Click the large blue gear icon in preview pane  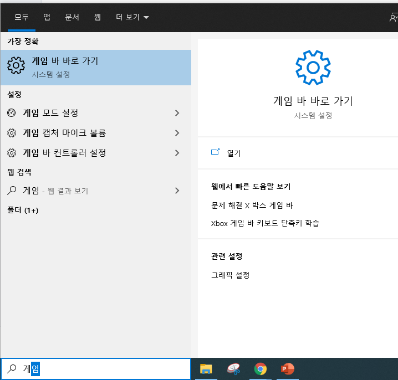click(x=313, y=68)
